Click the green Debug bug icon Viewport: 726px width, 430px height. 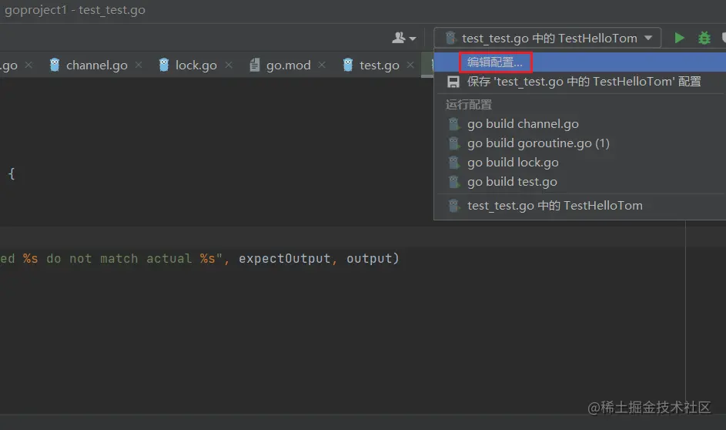coord(704,38)
